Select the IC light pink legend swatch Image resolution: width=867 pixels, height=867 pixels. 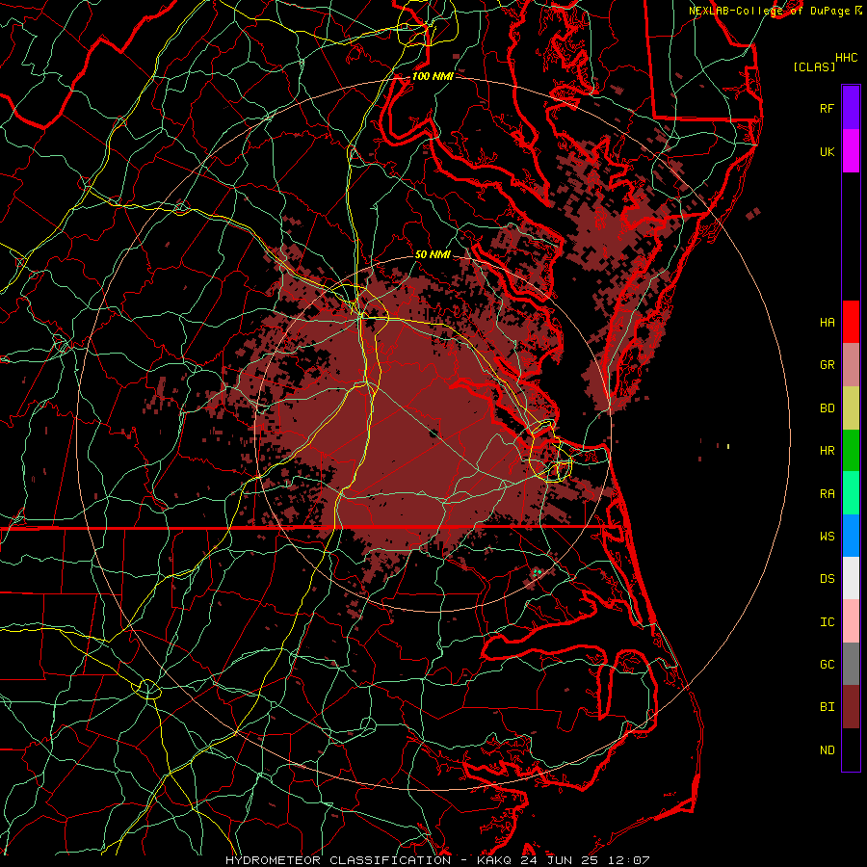[x=851, y=621]
